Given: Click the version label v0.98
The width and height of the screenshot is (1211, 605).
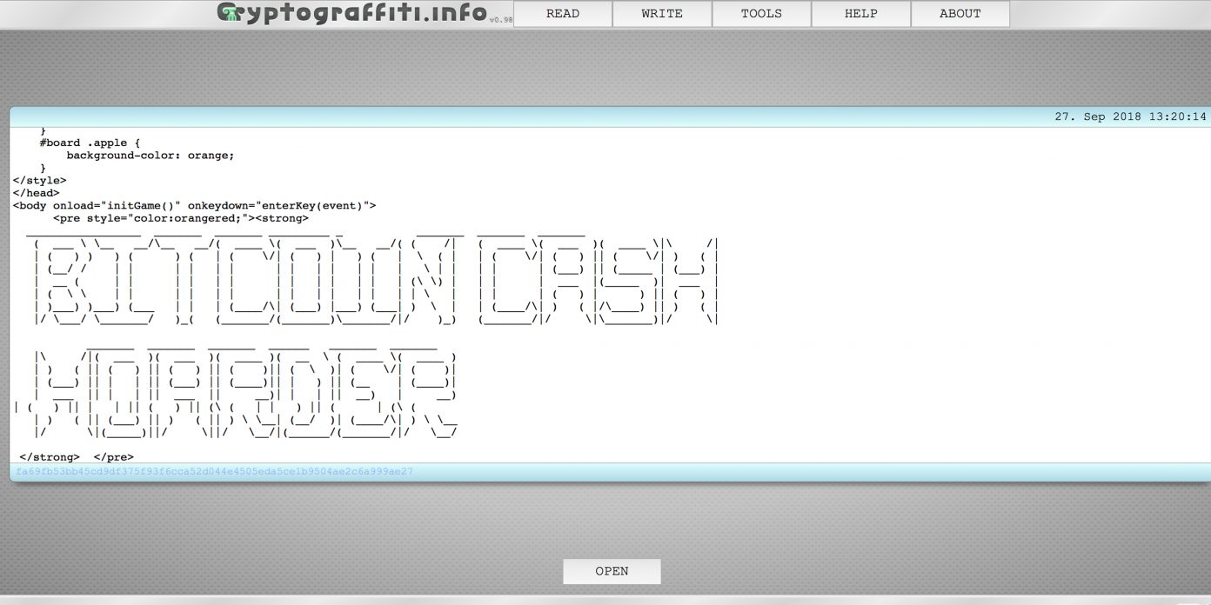Looking at the screenshot, I should click(500, 19).
